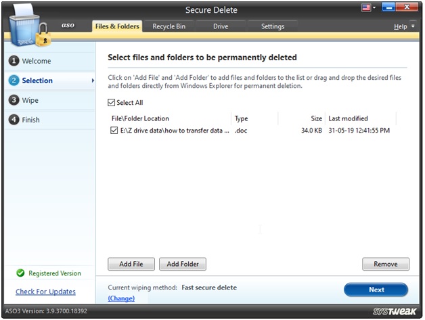This screenshot has height=320, width=425.
Task: Click the blue Next button
Action: click(x=376, y=290)
